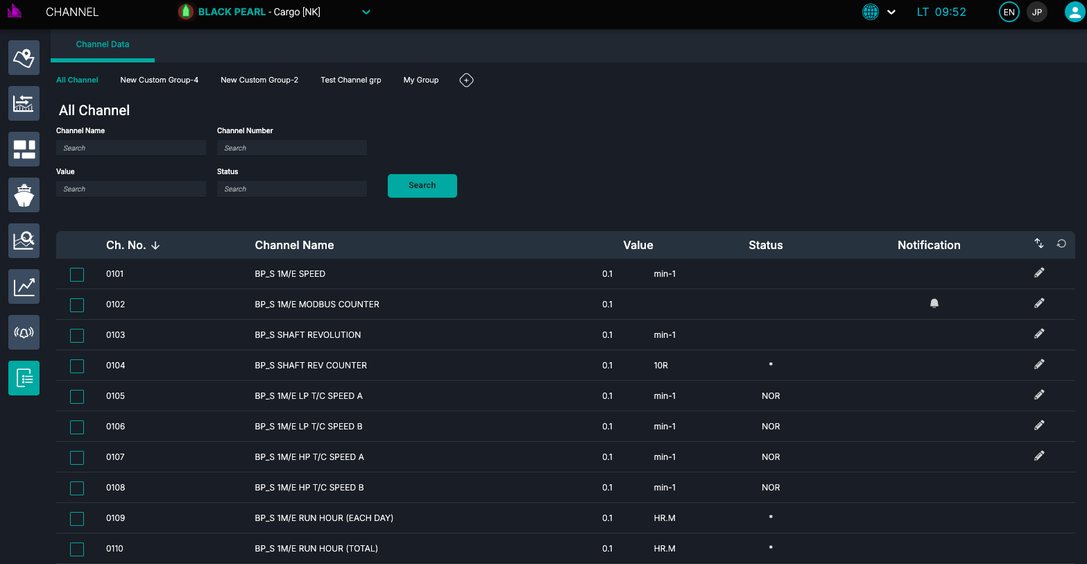
Task: Select checkbox for channel 0106
Action: tap(77, 427)
